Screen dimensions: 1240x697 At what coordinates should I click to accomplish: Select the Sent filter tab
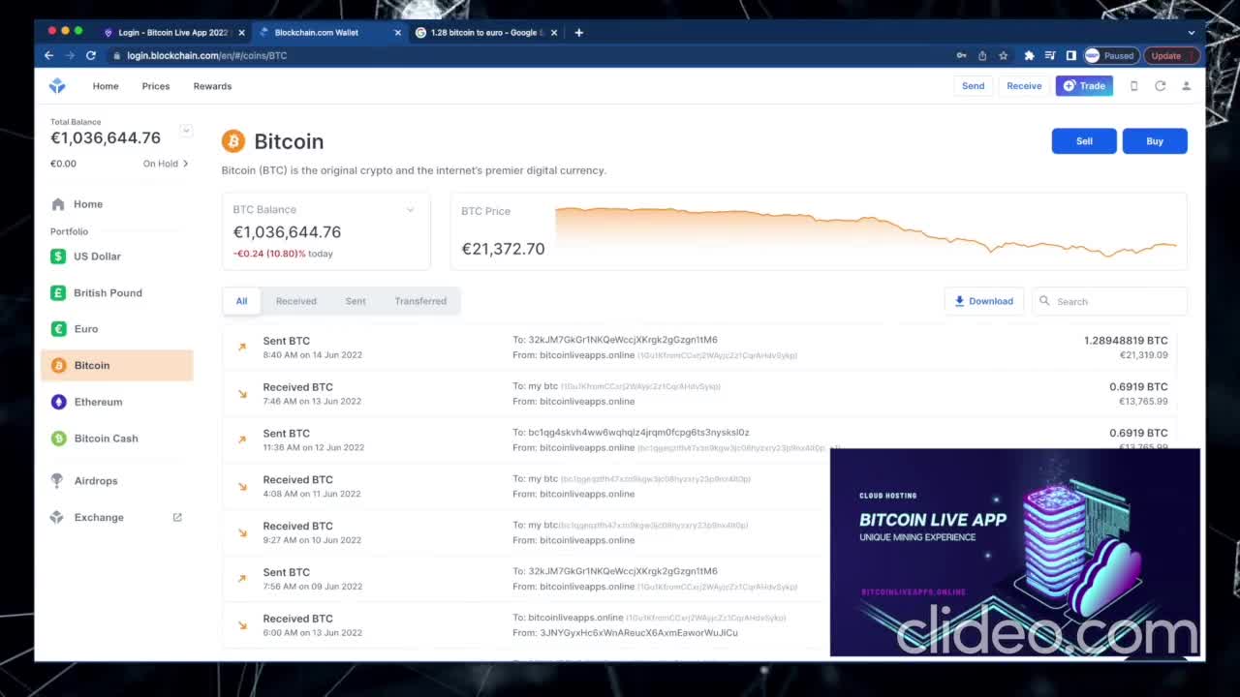click(x=356, y=301)
